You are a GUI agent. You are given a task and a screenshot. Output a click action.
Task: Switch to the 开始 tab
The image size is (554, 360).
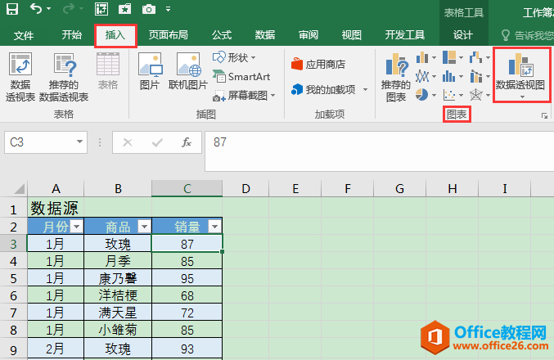[72, 35]
